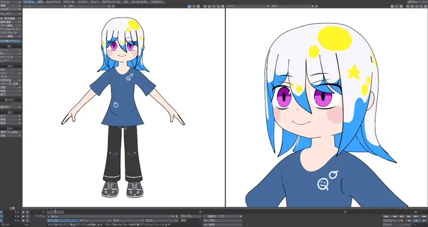Click right viewport move-view icon
Viewport: 428px width, 227px height.
point(412,6)
